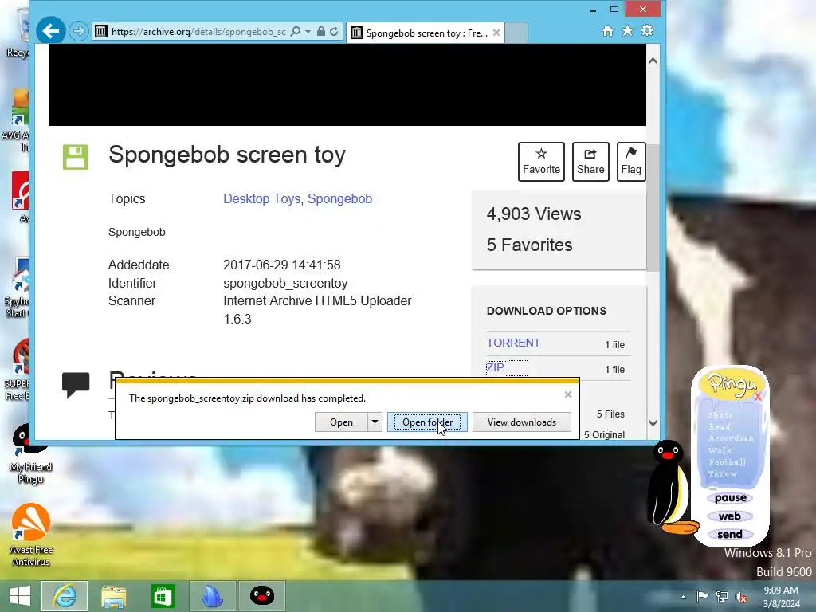Open the Tools gear icon
This screenshot has height=612, width=816.
click(647, 31)
